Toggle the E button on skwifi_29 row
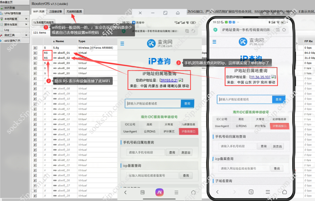 click(x=35, y=196)
